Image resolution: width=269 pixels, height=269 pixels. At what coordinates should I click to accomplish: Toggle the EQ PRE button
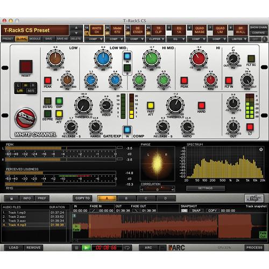pos(48,114)
